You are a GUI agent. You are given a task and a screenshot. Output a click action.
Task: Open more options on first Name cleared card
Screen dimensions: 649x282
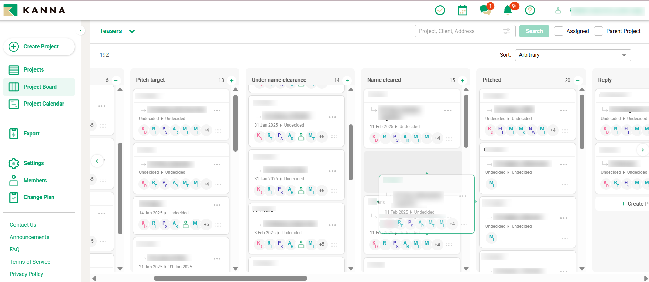(x=447, y=110)
